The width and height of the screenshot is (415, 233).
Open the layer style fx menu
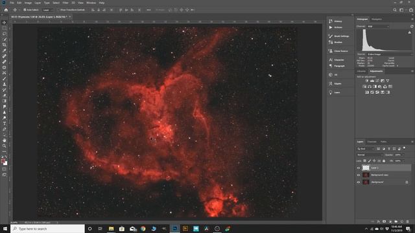[379, 221]
